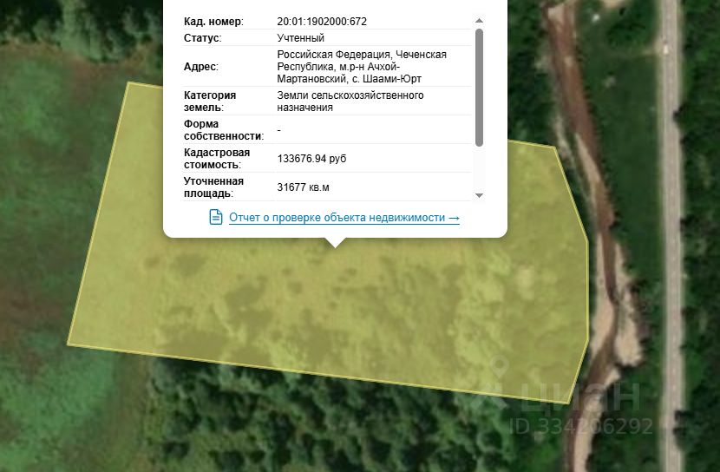Click the 'Земли сельскохозяйственного назначения' value
720x472 pixels.
(x=350, y=102)
